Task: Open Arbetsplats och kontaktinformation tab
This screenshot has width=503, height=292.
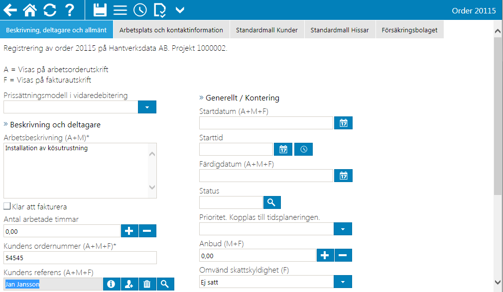Action: 171,30
